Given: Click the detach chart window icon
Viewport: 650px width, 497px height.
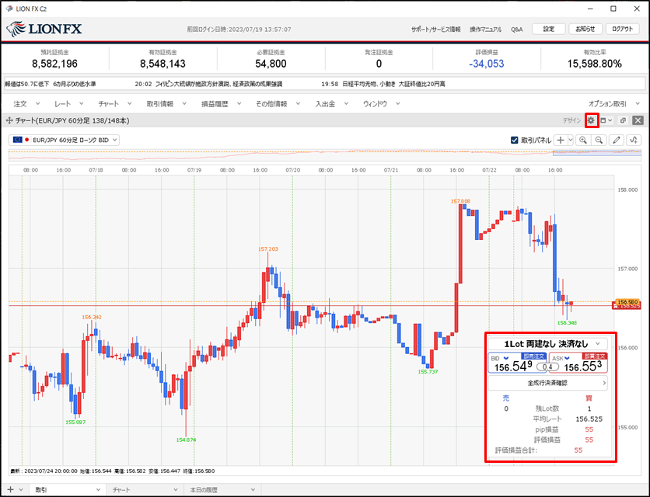Looking at the screenshot, I should [623, 120].
